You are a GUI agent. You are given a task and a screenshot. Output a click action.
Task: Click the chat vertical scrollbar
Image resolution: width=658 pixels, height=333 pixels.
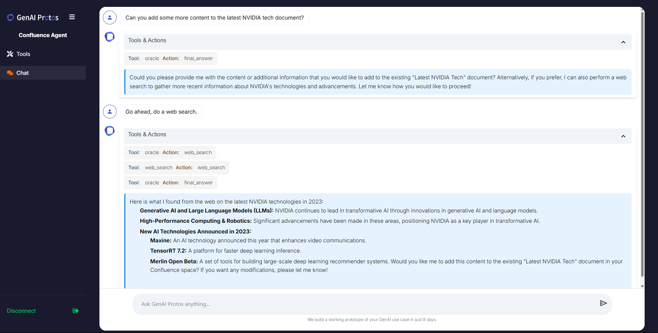click(642, 144)
